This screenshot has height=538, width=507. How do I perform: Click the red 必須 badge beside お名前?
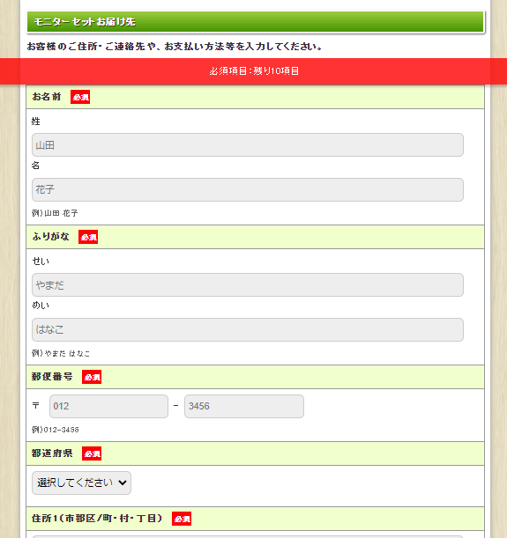[x=80, y=97]
